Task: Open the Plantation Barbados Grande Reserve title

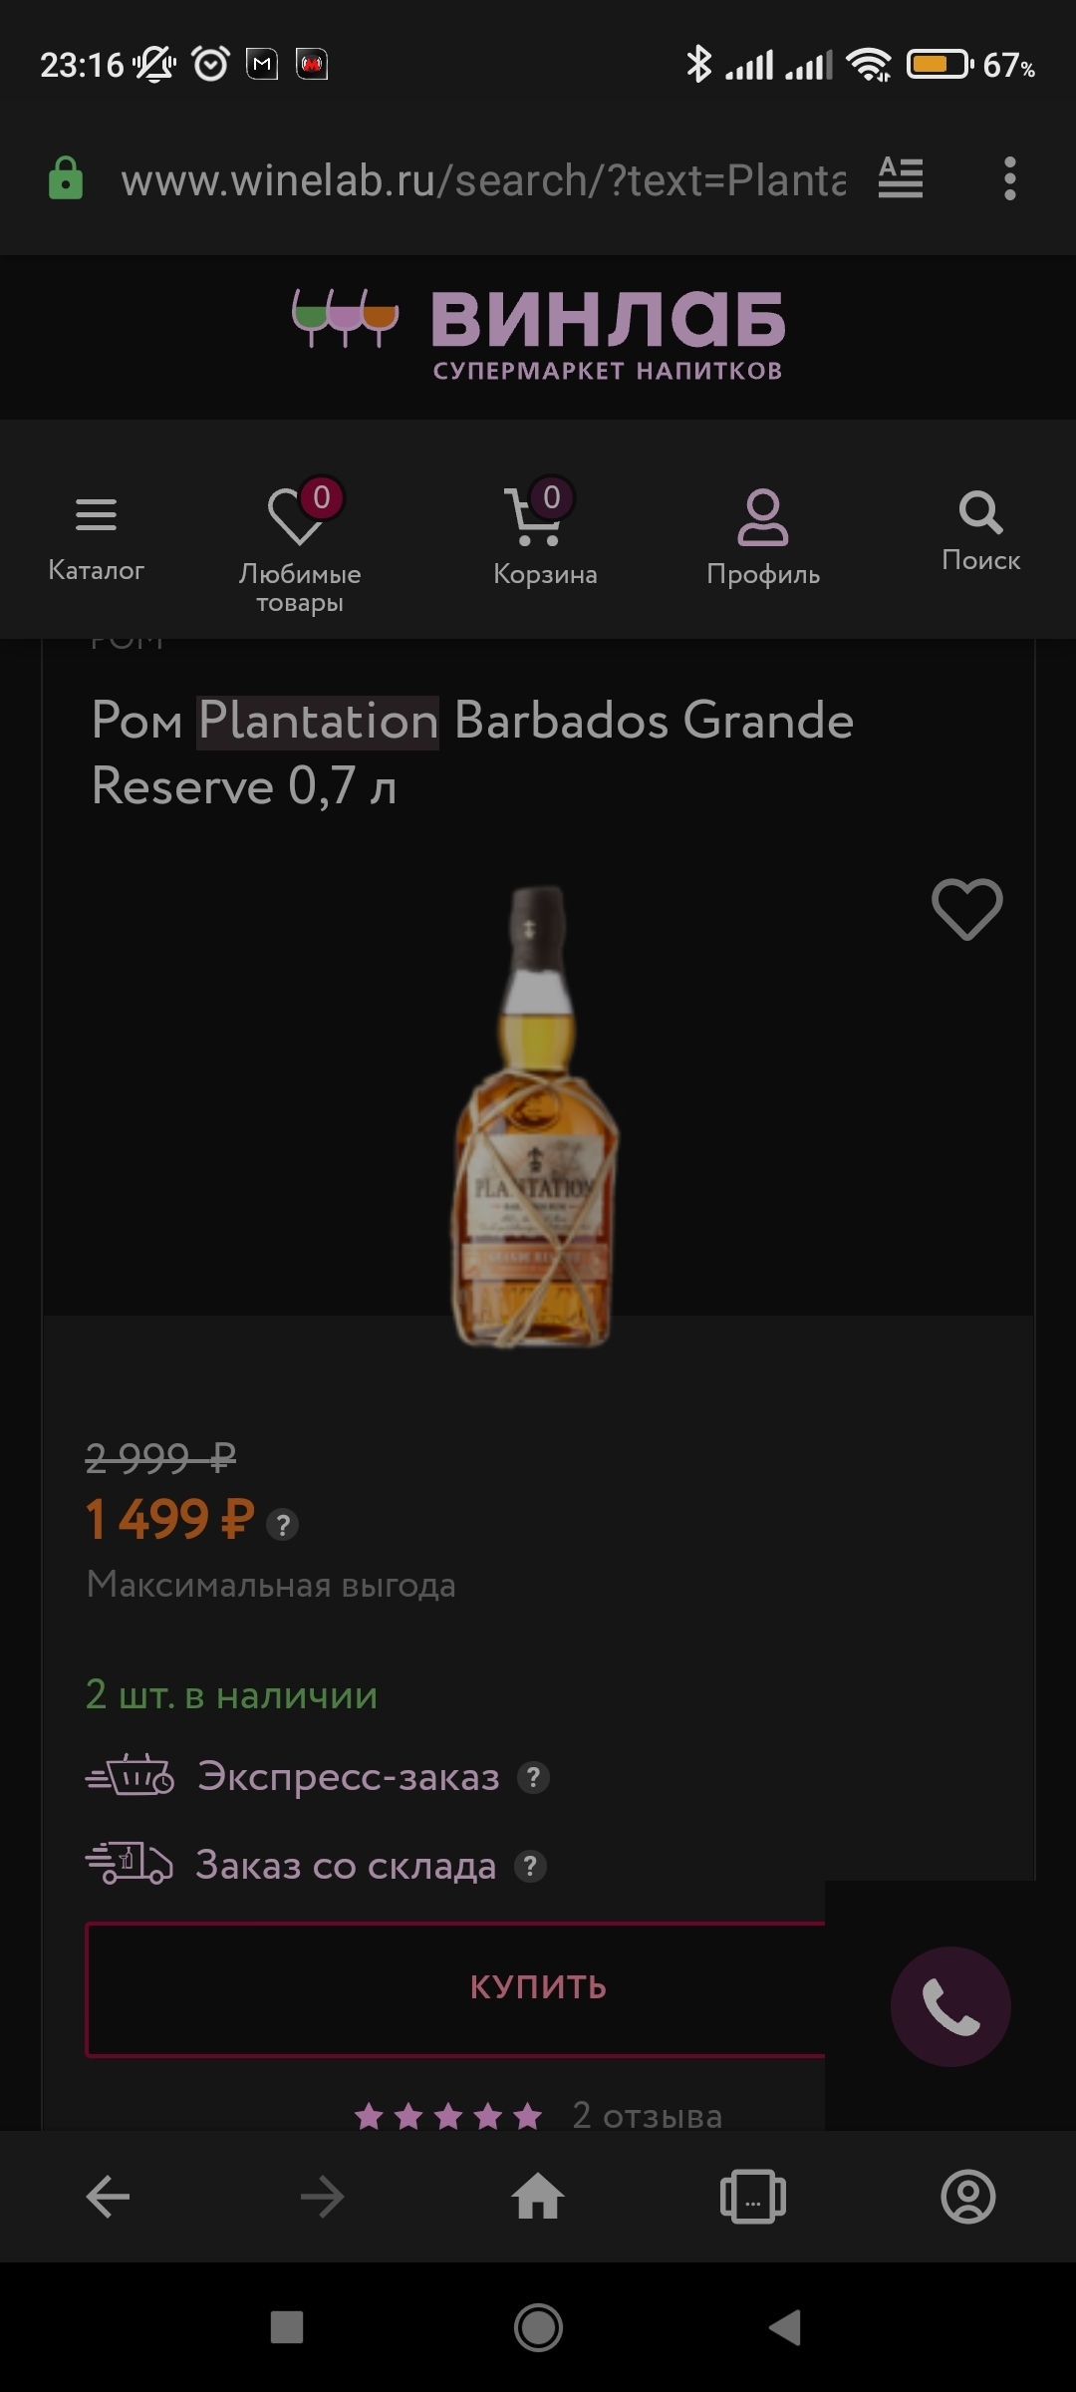Action: coord(472,752)
